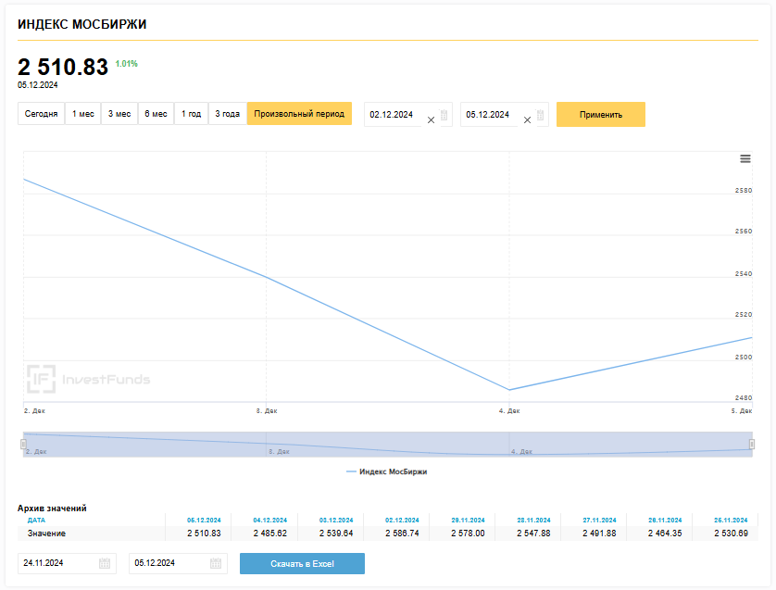The width and height of the screenshot is (776, 590).
Task: Show the 1 год period
Action: tap(191, 114)
